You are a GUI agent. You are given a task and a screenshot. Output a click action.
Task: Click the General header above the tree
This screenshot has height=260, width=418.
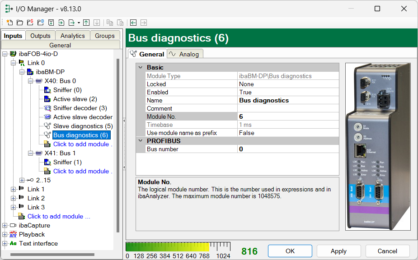[x=60, y=45]
